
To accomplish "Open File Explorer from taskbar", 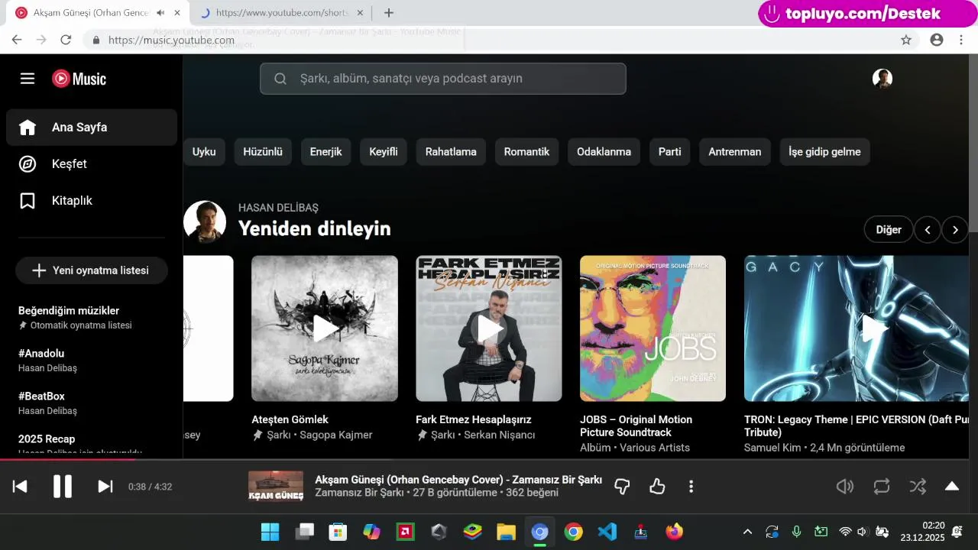I will click(x=506, y=532).
